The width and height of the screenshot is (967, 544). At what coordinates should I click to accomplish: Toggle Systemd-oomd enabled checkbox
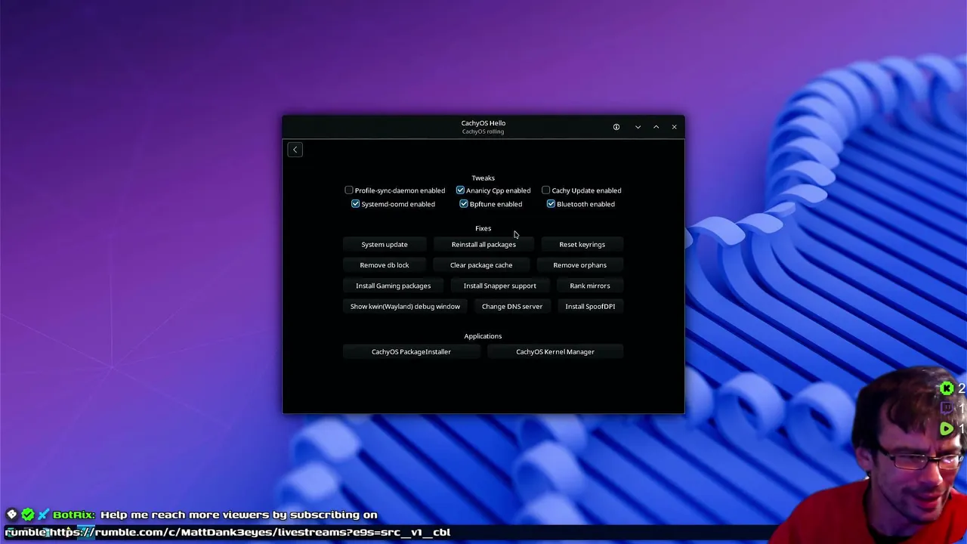[355, 204]
